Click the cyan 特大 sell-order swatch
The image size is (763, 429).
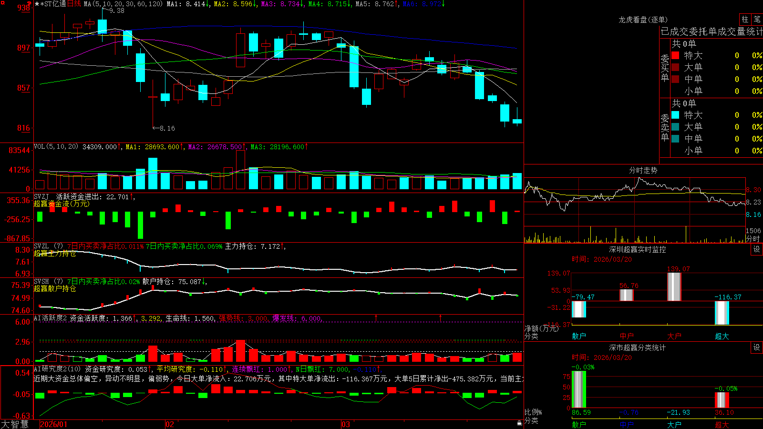[x=675, y=115]
